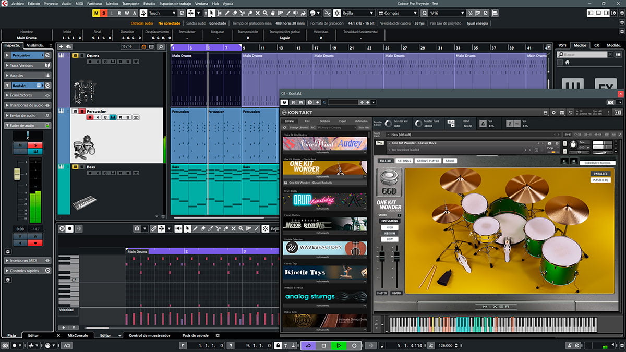626x352 pixels.
Task: Select the Draw pencil tool in top toolbar
Action: (227, 13)
